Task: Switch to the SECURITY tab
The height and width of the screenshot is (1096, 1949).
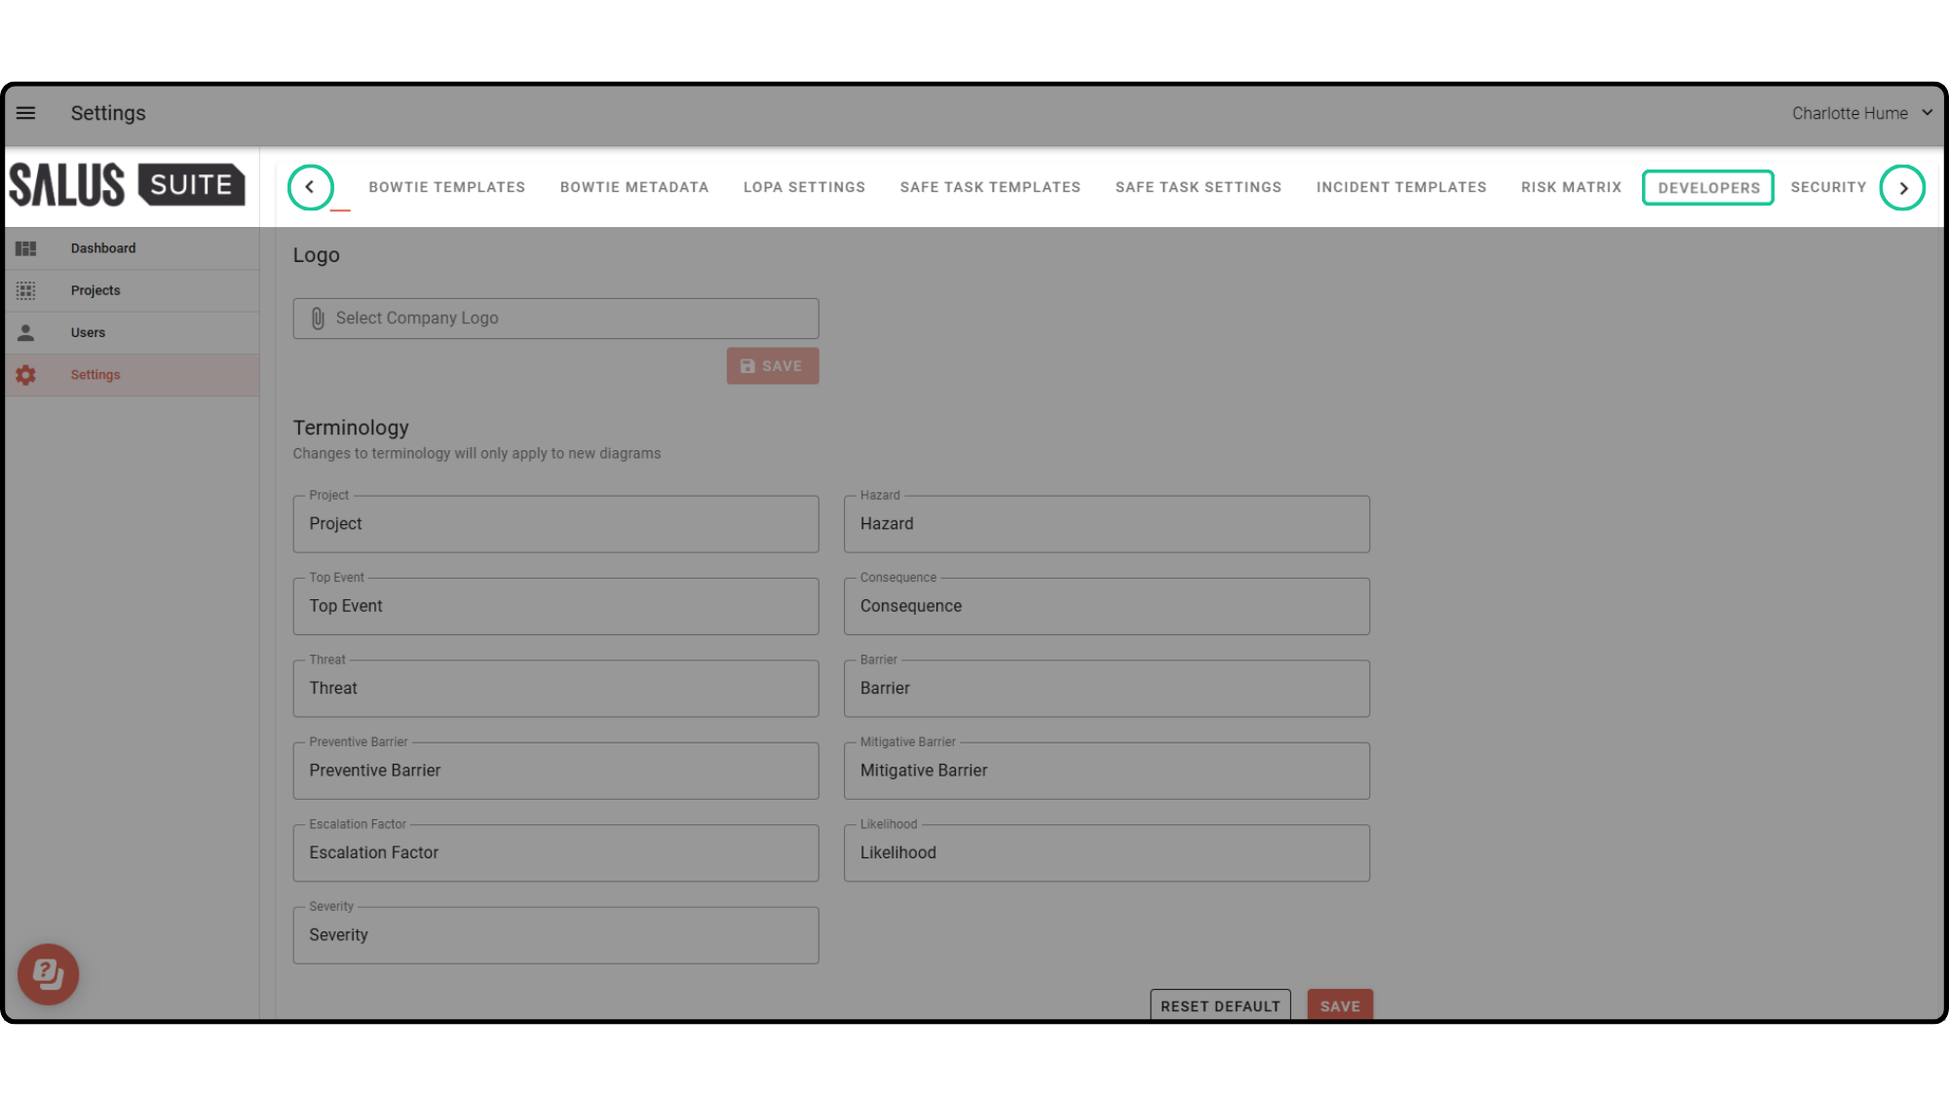Action: tap(1828, 187)
